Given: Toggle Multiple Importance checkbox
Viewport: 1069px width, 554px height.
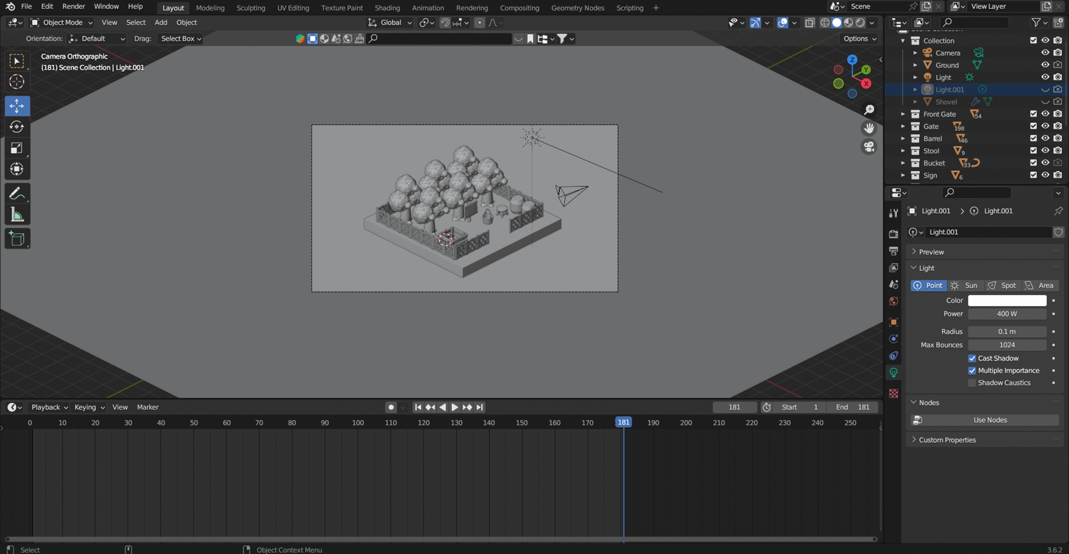Looking at the screenshot, I should point(972,371).
